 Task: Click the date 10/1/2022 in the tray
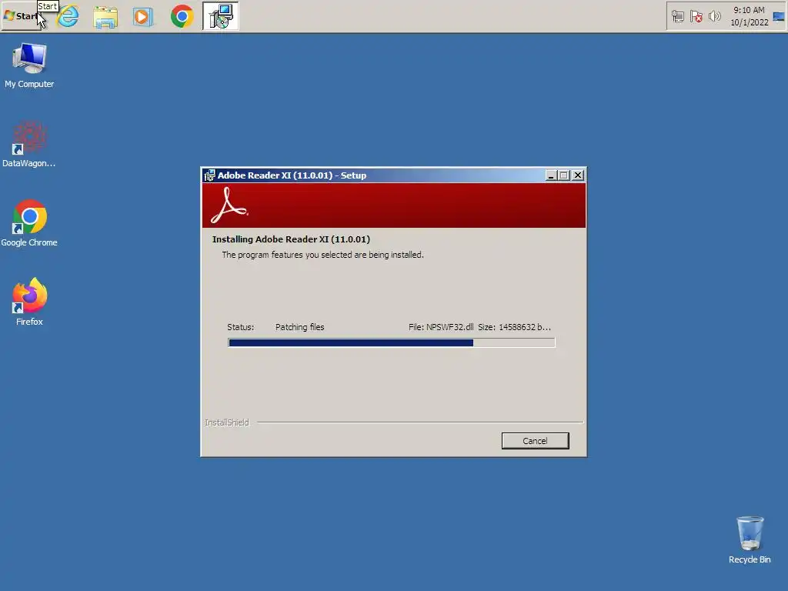750,22
